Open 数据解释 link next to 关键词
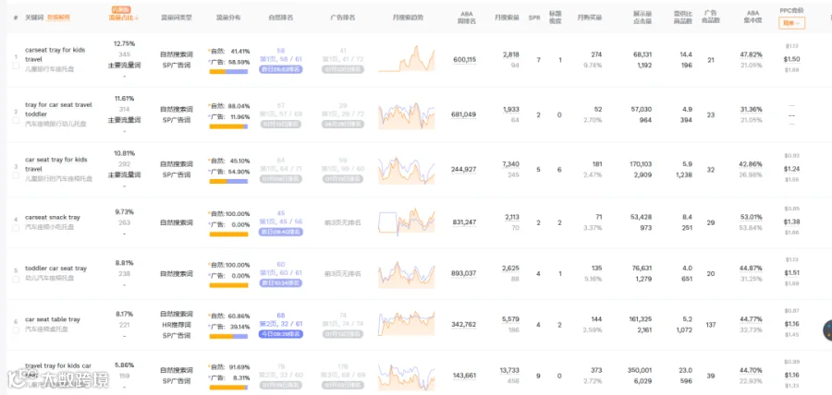Viewport: 832px width, 395px height. 58,18
